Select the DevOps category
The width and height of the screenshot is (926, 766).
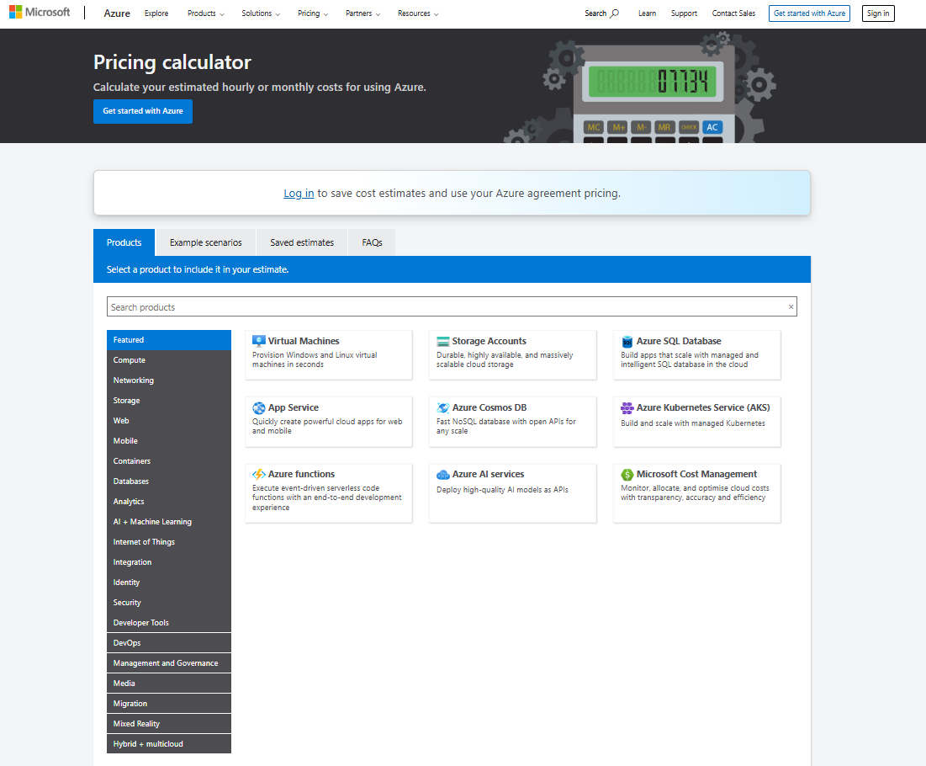point(169,643)
